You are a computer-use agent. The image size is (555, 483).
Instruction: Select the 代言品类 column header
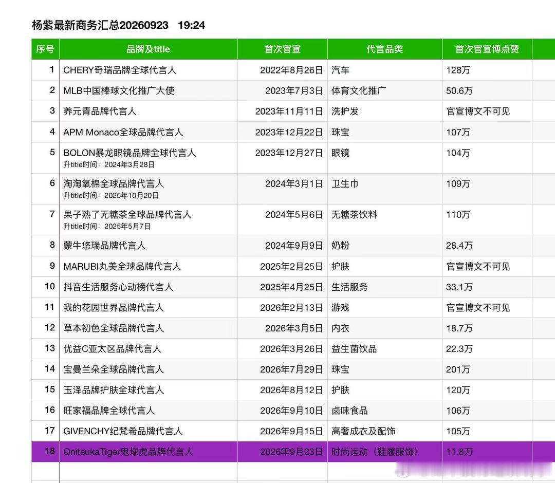pos(385,49)
